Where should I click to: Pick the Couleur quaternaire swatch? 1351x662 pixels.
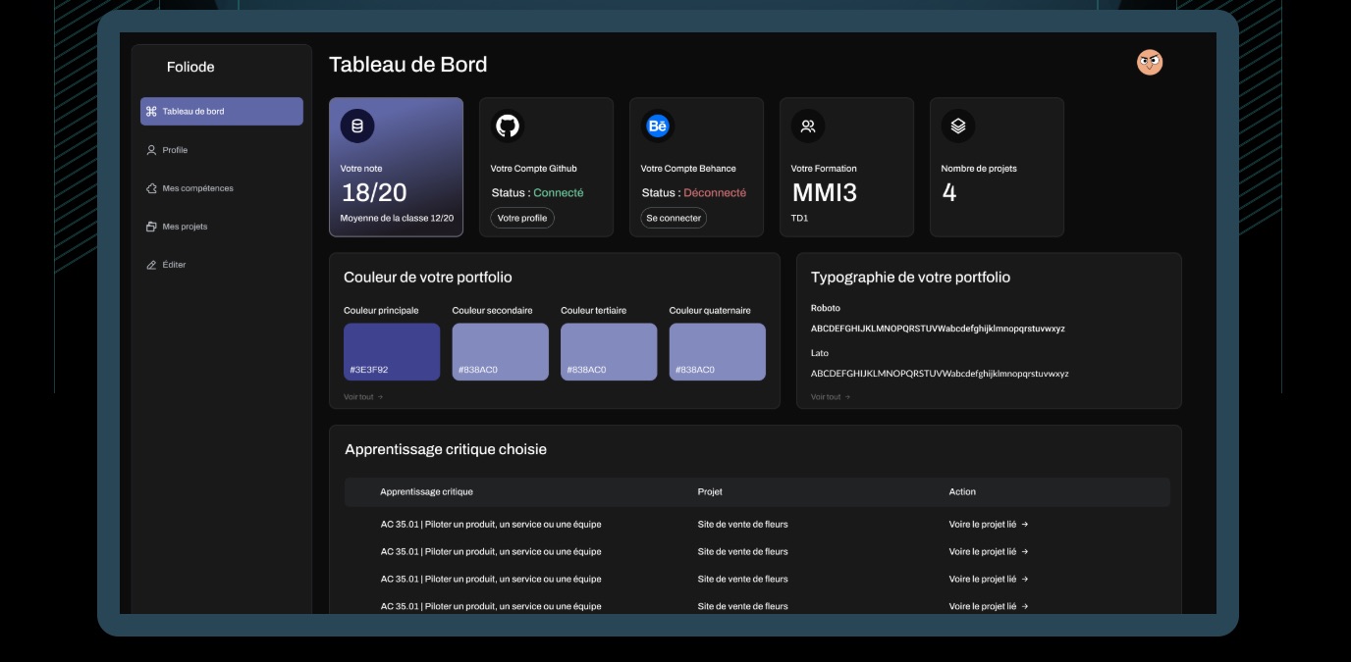point(717,351)
